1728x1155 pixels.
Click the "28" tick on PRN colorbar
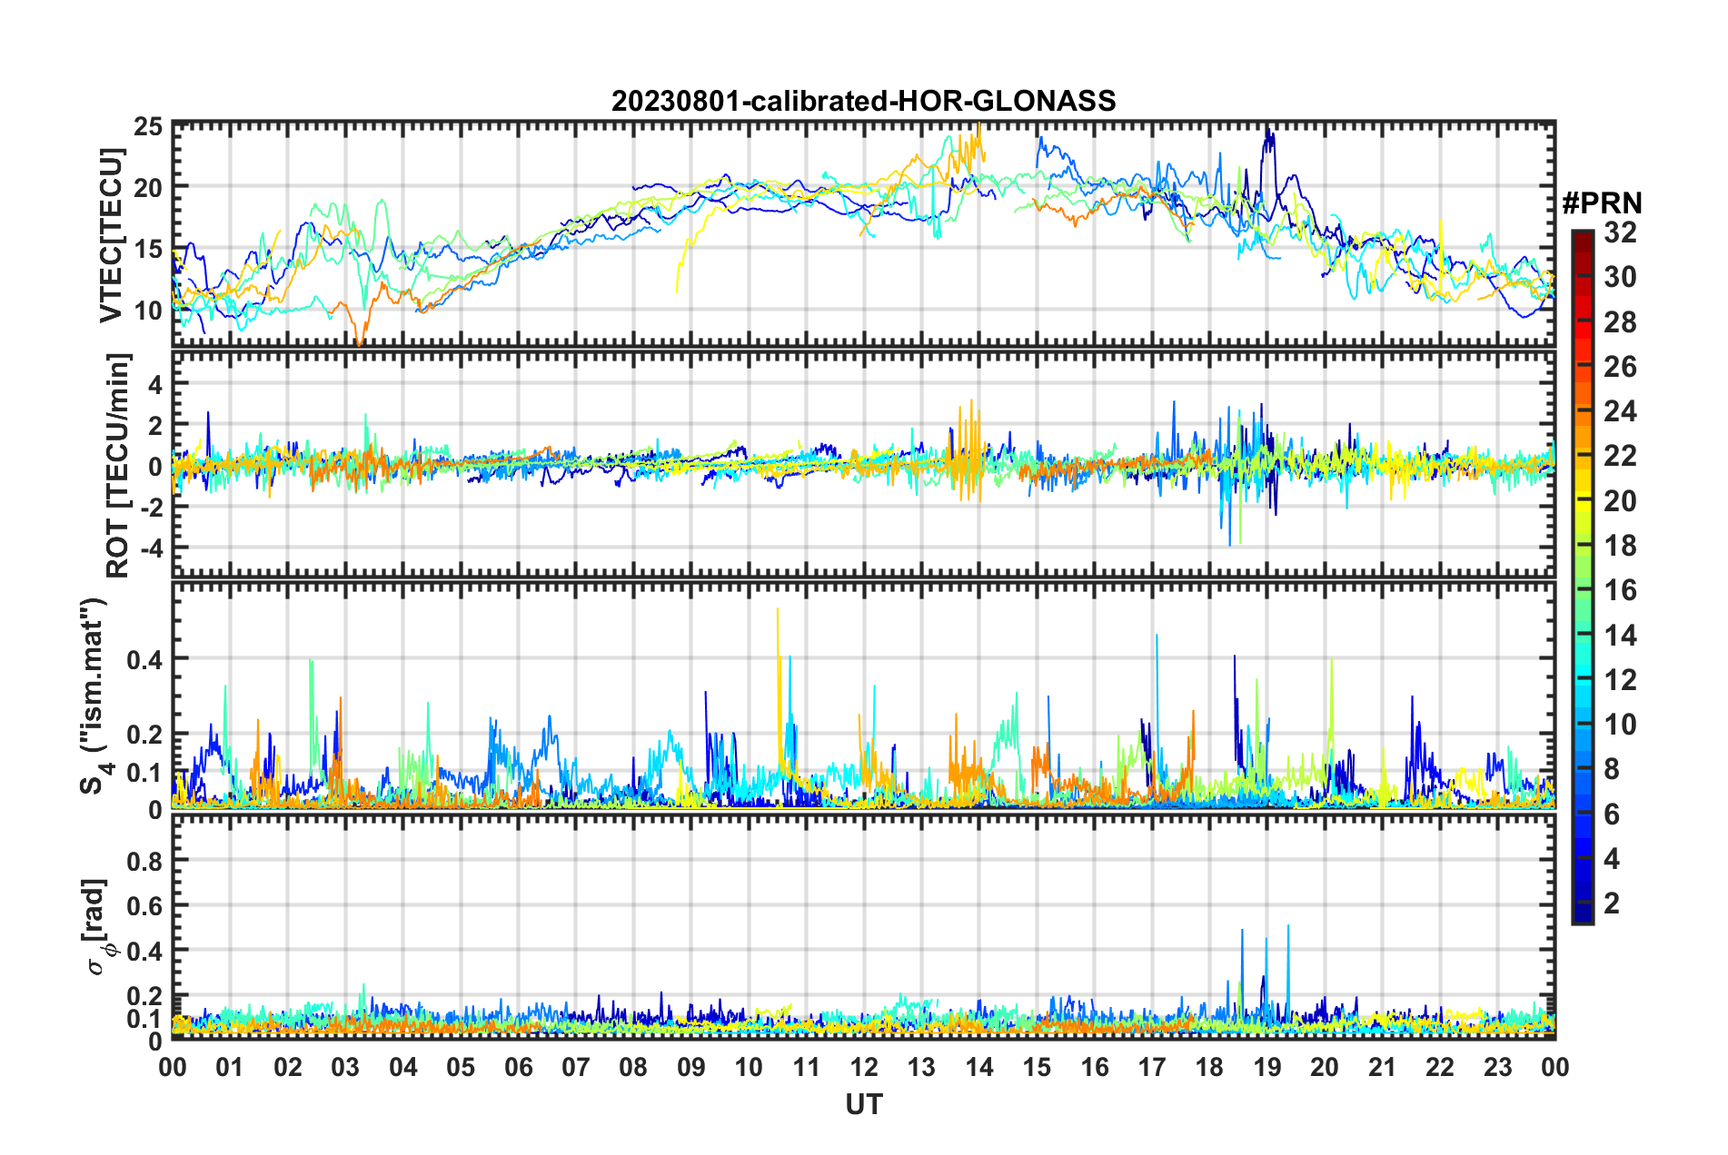(x=1620, y=322)
